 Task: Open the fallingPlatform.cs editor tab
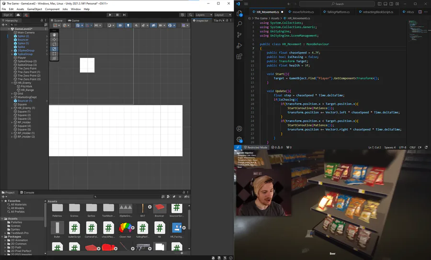pos(338,12)
